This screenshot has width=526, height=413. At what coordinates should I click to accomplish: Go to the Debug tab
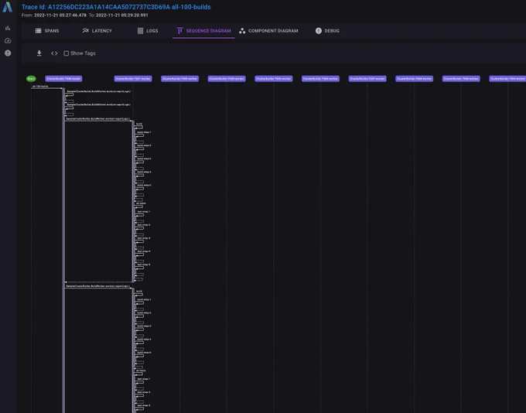[x=327, y=31]
